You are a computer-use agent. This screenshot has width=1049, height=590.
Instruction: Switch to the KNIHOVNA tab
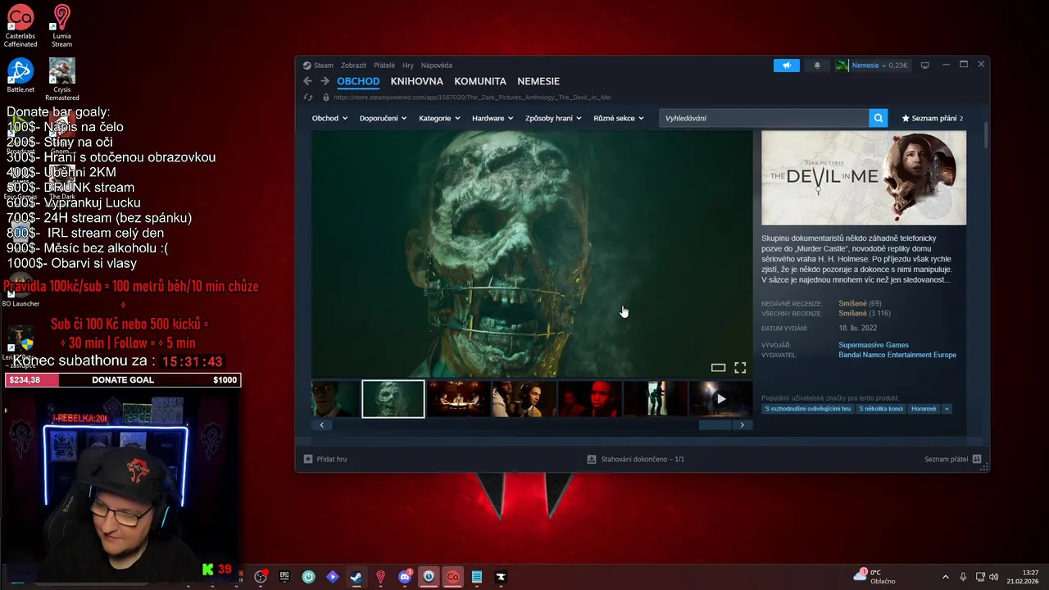point(416,81)
